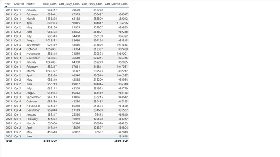Click the Last_Month_Sales column header
This screenshot has height=157, width=280.
point(116,4)
